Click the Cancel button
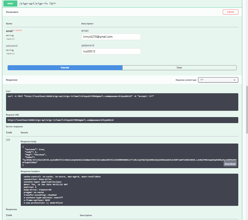 (x=230, y=12)
